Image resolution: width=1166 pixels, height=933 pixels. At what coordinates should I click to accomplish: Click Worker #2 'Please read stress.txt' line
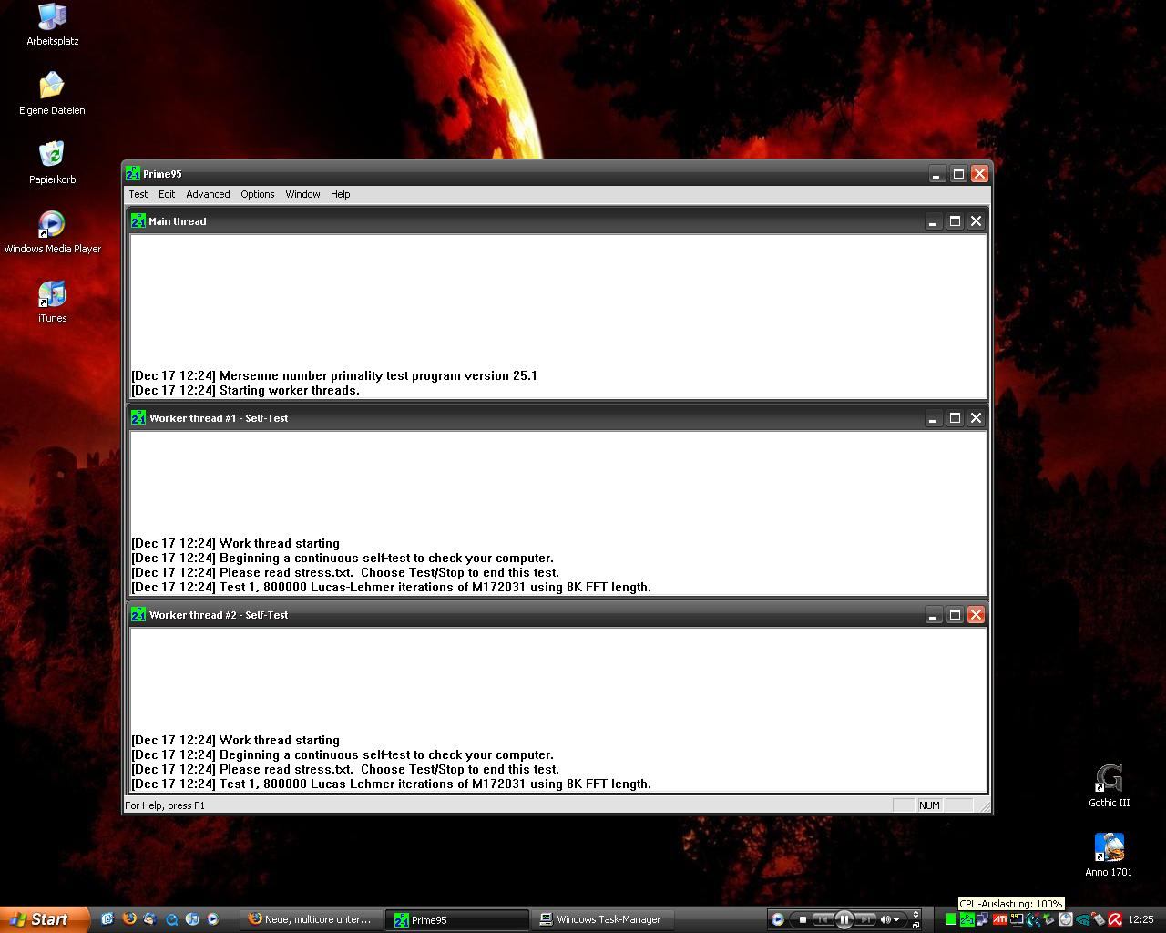click(345, 769)
